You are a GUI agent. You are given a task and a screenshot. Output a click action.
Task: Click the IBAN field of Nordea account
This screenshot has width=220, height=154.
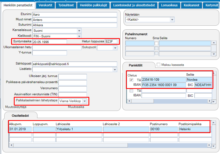click(164, 85)
